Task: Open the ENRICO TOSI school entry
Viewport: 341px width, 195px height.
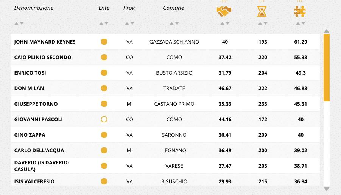Action: (30, 73)
